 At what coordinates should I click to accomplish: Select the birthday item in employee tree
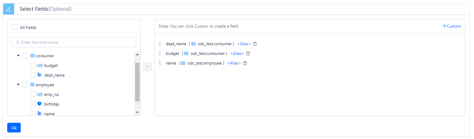point(52,104)
